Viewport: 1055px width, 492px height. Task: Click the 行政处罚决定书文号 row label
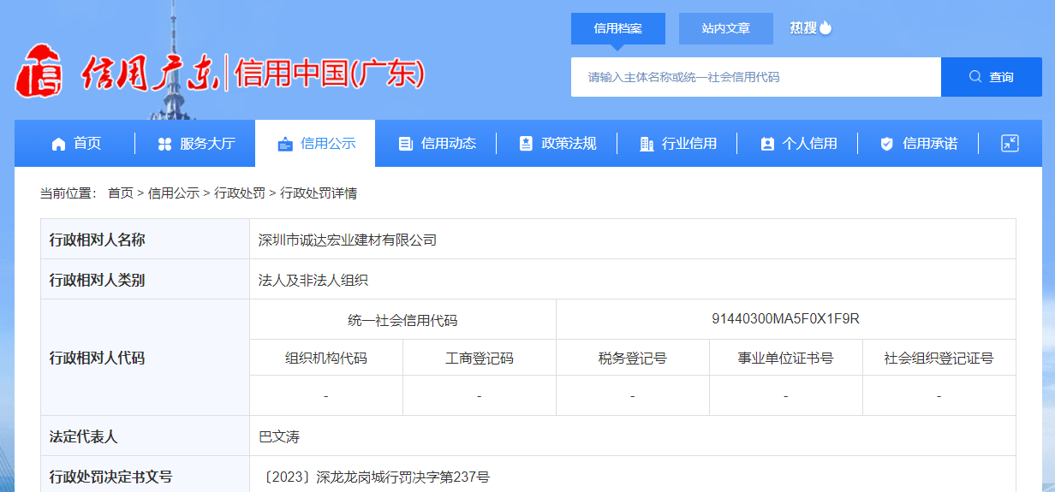pyautogui.click(x=111, y=477)
